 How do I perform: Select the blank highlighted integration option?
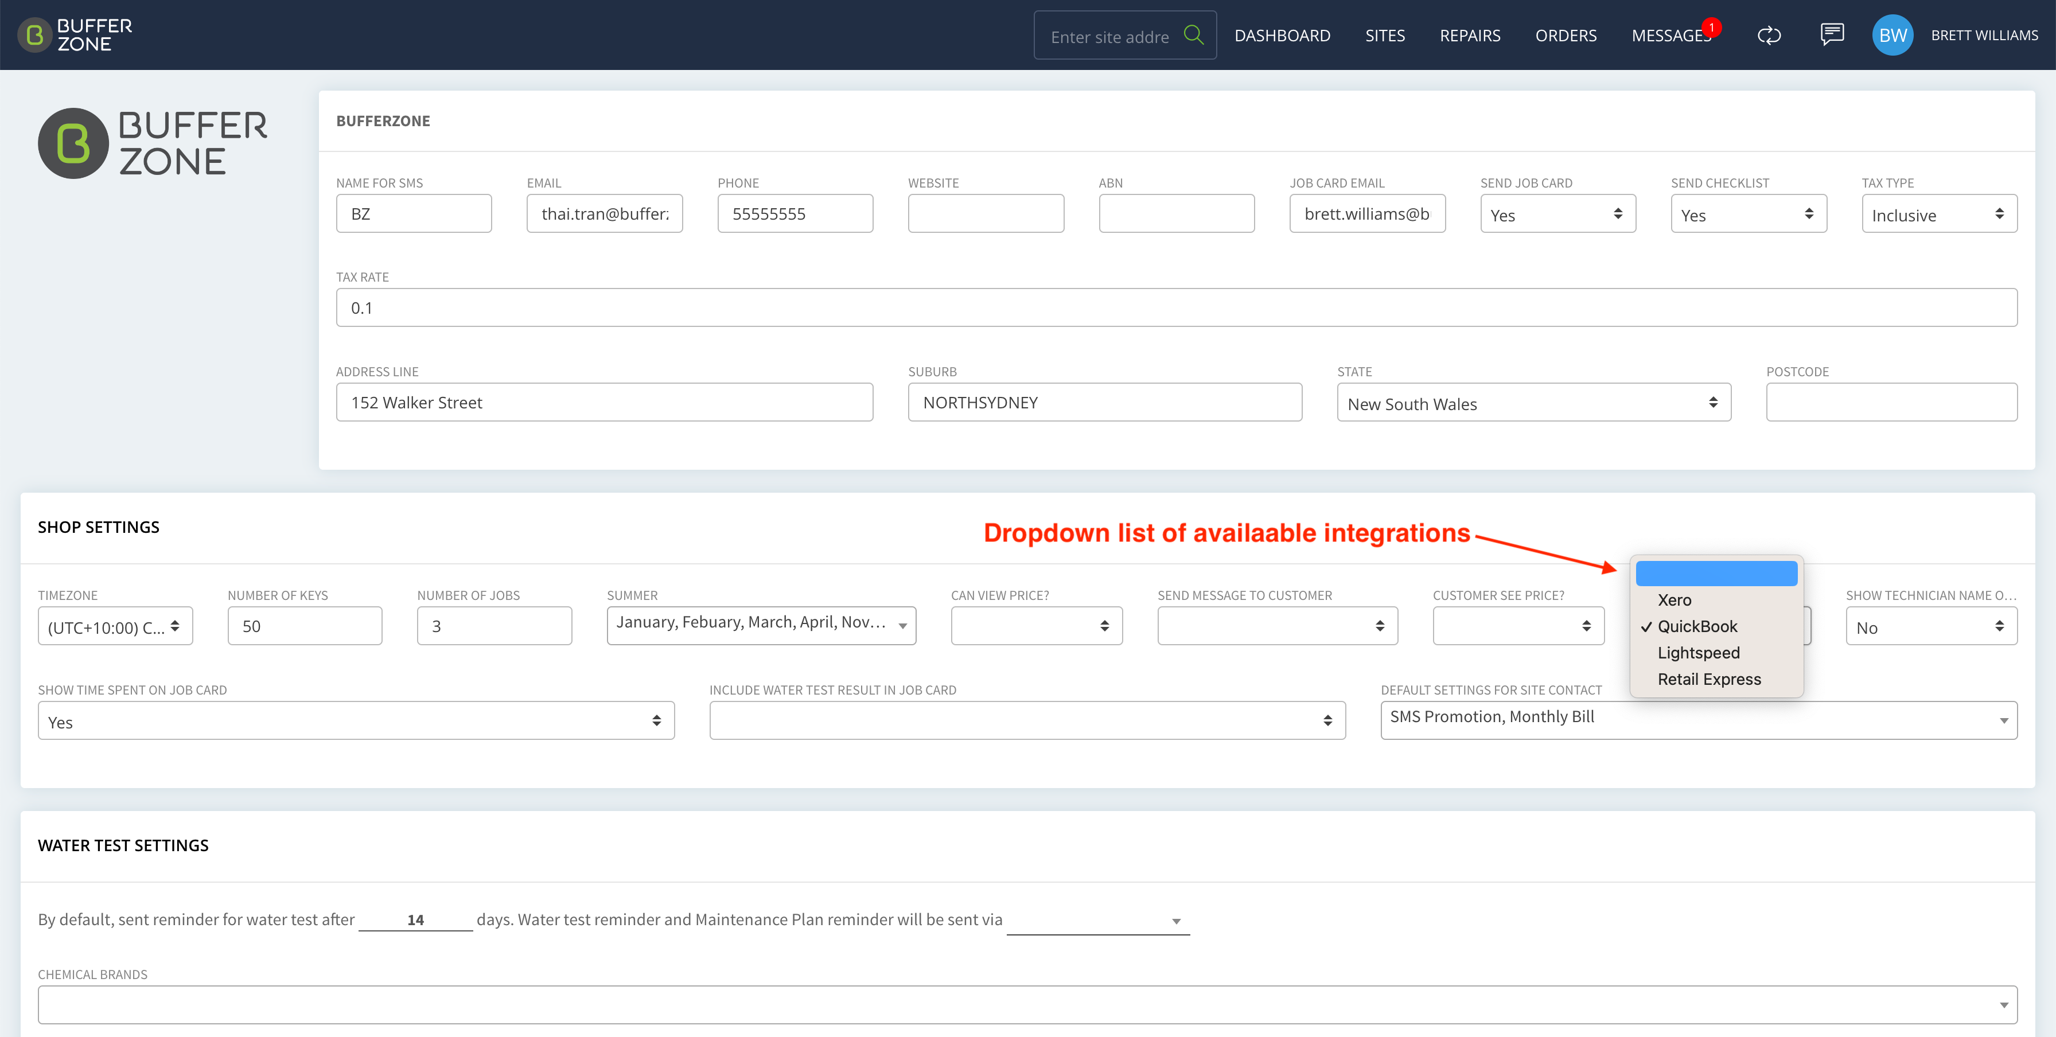click(x=1717, y=574)
